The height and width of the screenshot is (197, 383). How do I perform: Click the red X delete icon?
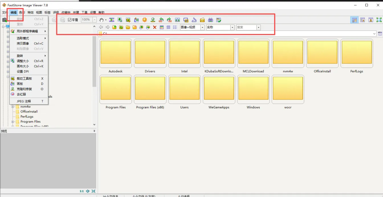click(x=155, y=27)
